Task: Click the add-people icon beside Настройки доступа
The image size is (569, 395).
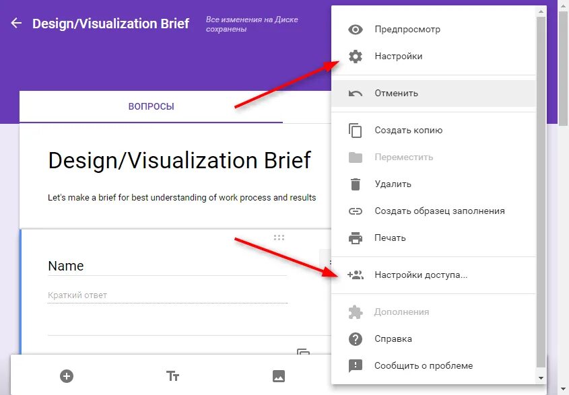Action: (356, 275)
